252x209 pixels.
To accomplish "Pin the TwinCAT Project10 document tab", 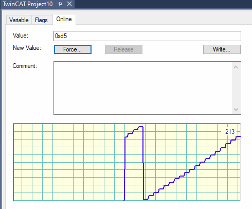I will click(60, 4).
